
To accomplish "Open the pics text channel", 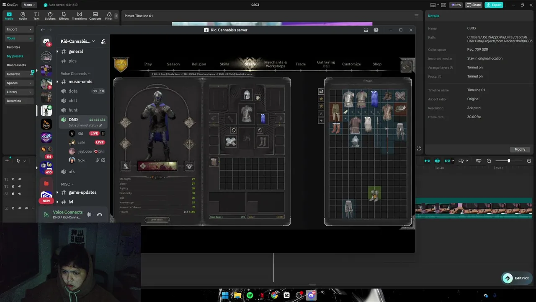I will pos(72,61).
